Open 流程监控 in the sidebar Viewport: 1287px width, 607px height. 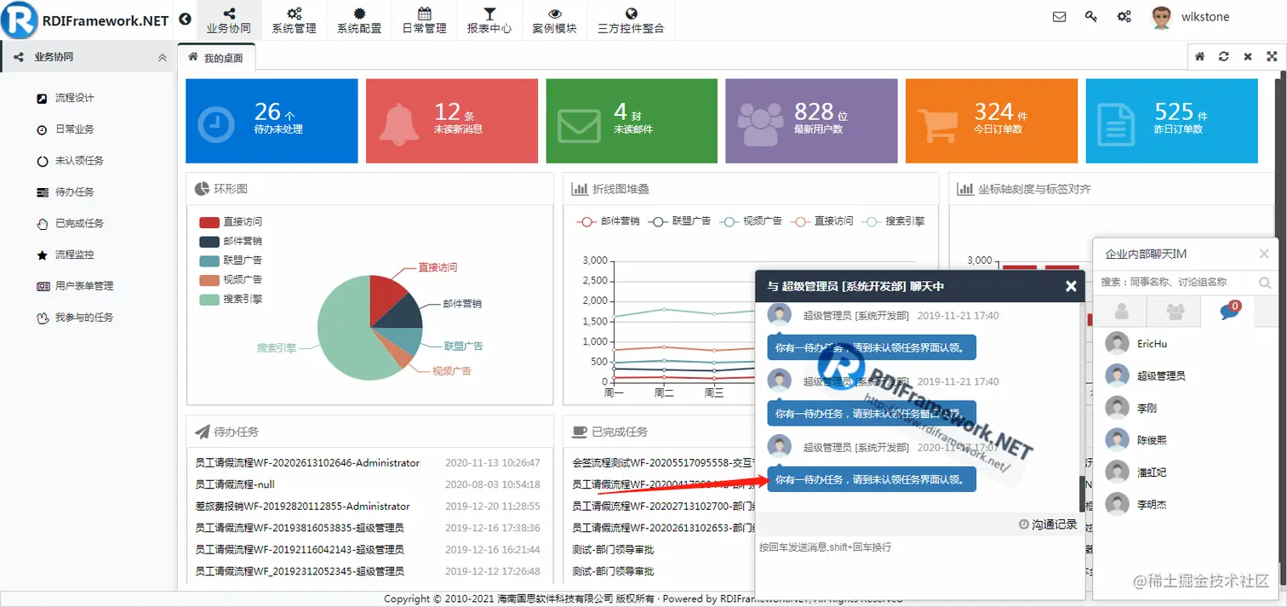click(74, 255)
